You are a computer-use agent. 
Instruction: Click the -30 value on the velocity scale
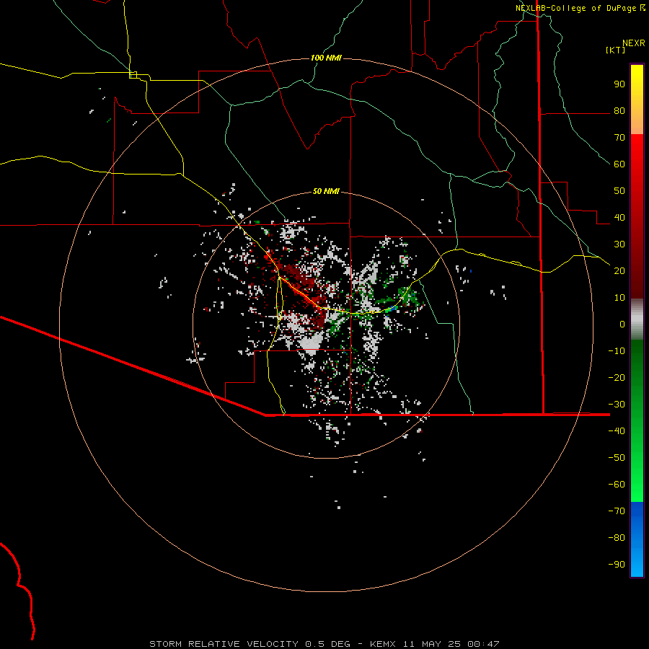(617, 405)
